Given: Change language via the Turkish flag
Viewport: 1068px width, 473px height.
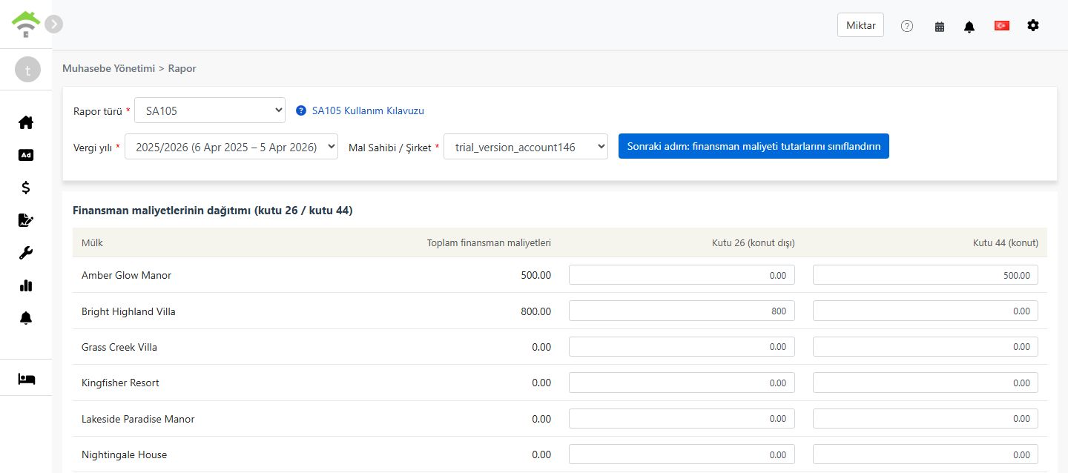Looking at the screenshot, I should (1002, 25).
